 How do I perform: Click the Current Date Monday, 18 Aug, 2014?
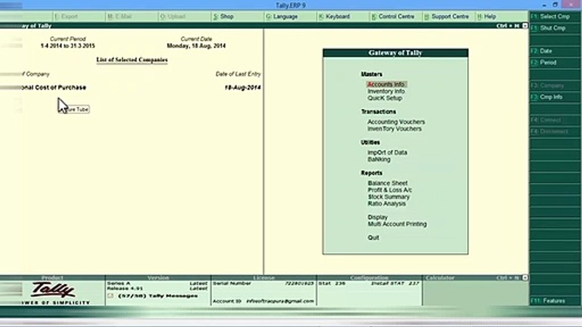point(196,46)
